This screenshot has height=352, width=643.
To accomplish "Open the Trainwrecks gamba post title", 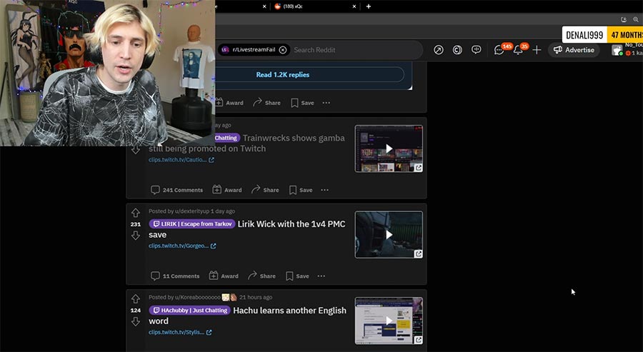I will coord(247,143).
